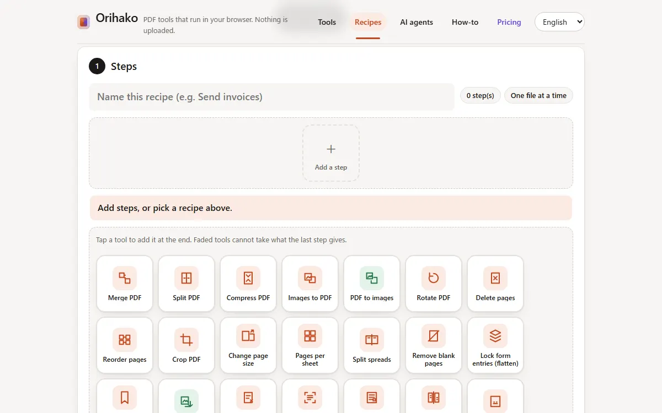Screen dimensions: 662x413
Task: Add the Compress PDF tool
Action: (x=248, y=284)
